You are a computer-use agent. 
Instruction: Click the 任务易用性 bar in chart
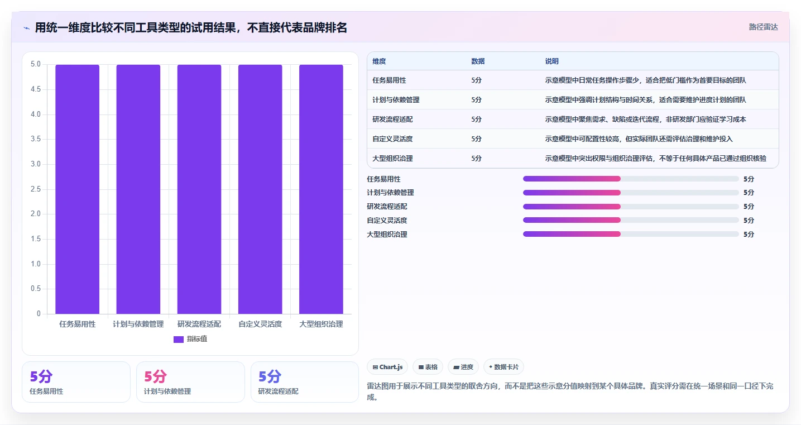point(78,189)
